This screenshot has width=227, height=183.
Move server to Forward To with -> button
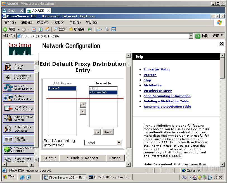[x=83, y=105]
